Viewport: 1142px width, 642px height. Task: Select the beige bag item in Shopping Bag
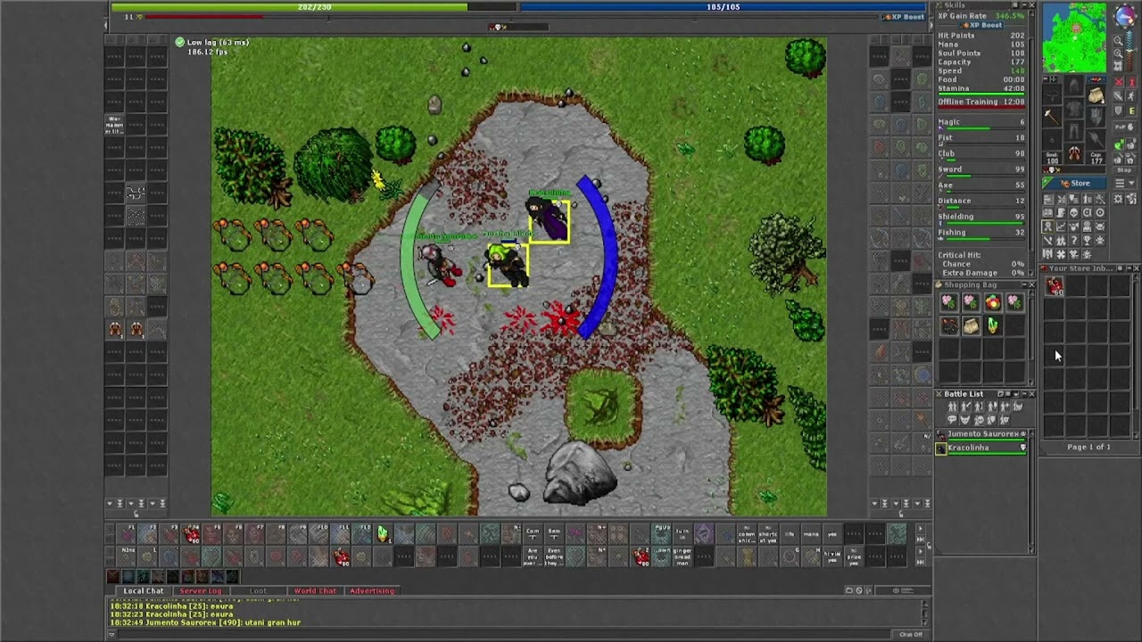972,325
